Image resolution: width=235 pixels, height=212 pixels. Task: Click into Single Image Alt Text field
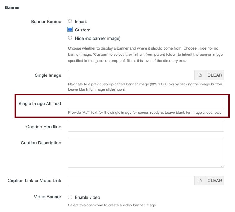[146, 104]
